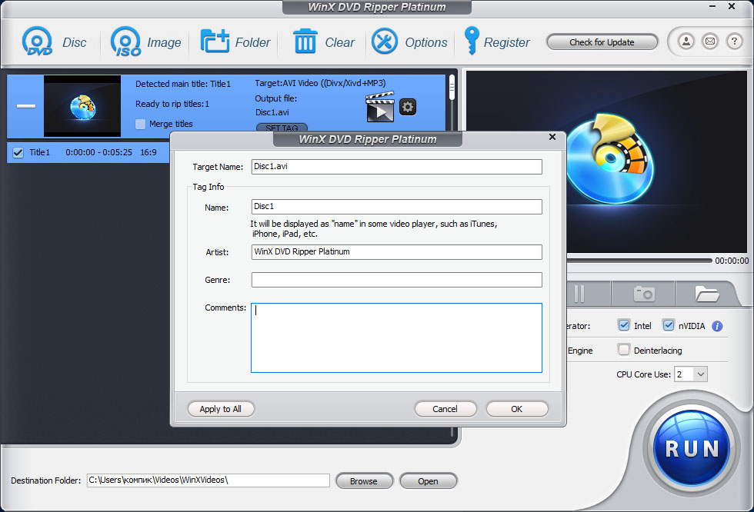Click the video edit clapperboard icon

pos(380,107)
